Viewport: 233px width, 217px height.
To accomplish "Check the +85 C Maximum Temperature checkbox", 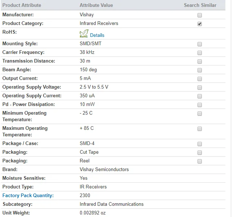I will (x=200, y=129).
